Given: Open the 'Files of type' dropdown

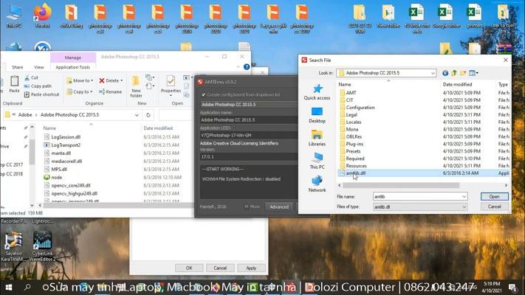Looking at the screenshot, I should coord(463,207).
